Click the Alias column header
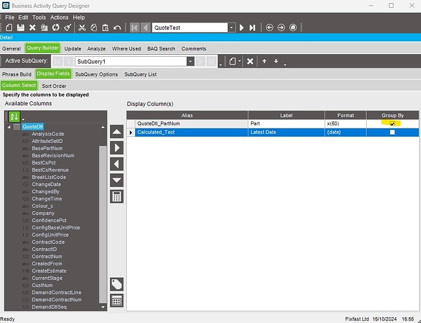 [x=187, y=116]
